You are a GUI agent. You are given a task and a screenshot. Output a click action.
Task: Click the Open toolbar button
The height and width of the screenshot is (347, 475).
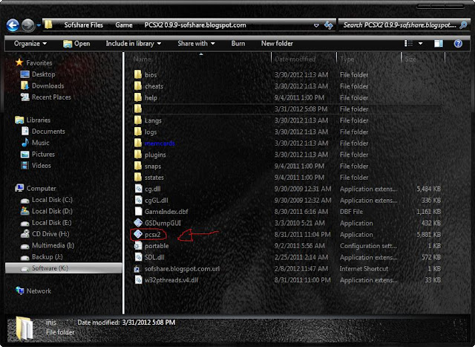click(x=76, y=43)
